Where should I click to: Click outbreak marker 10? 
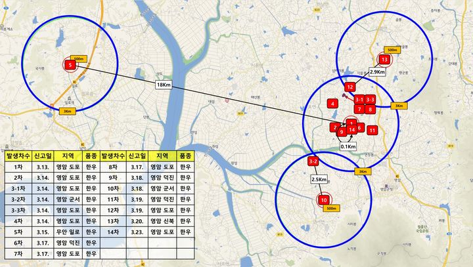click(324, 200)
